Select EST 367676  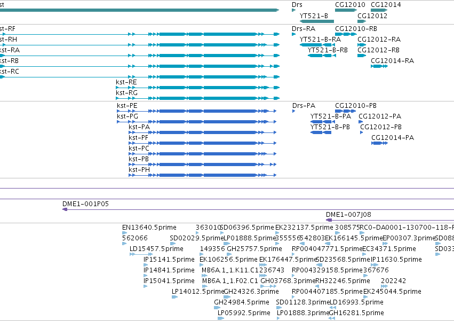click(x=365, y=276)
